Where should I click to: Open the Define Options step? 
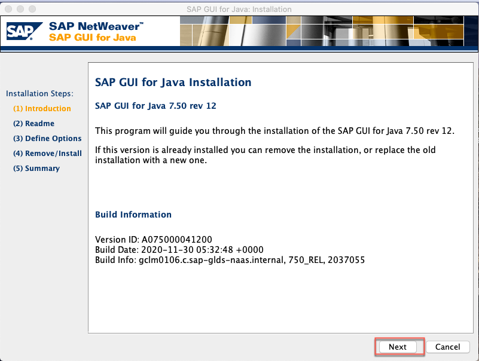[47, 138]
